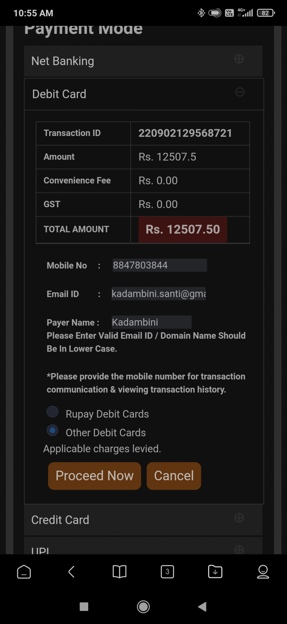Viewport: 287px width, 624px height.
Task: Open the browser downloads icon
Action: [215, 571]
